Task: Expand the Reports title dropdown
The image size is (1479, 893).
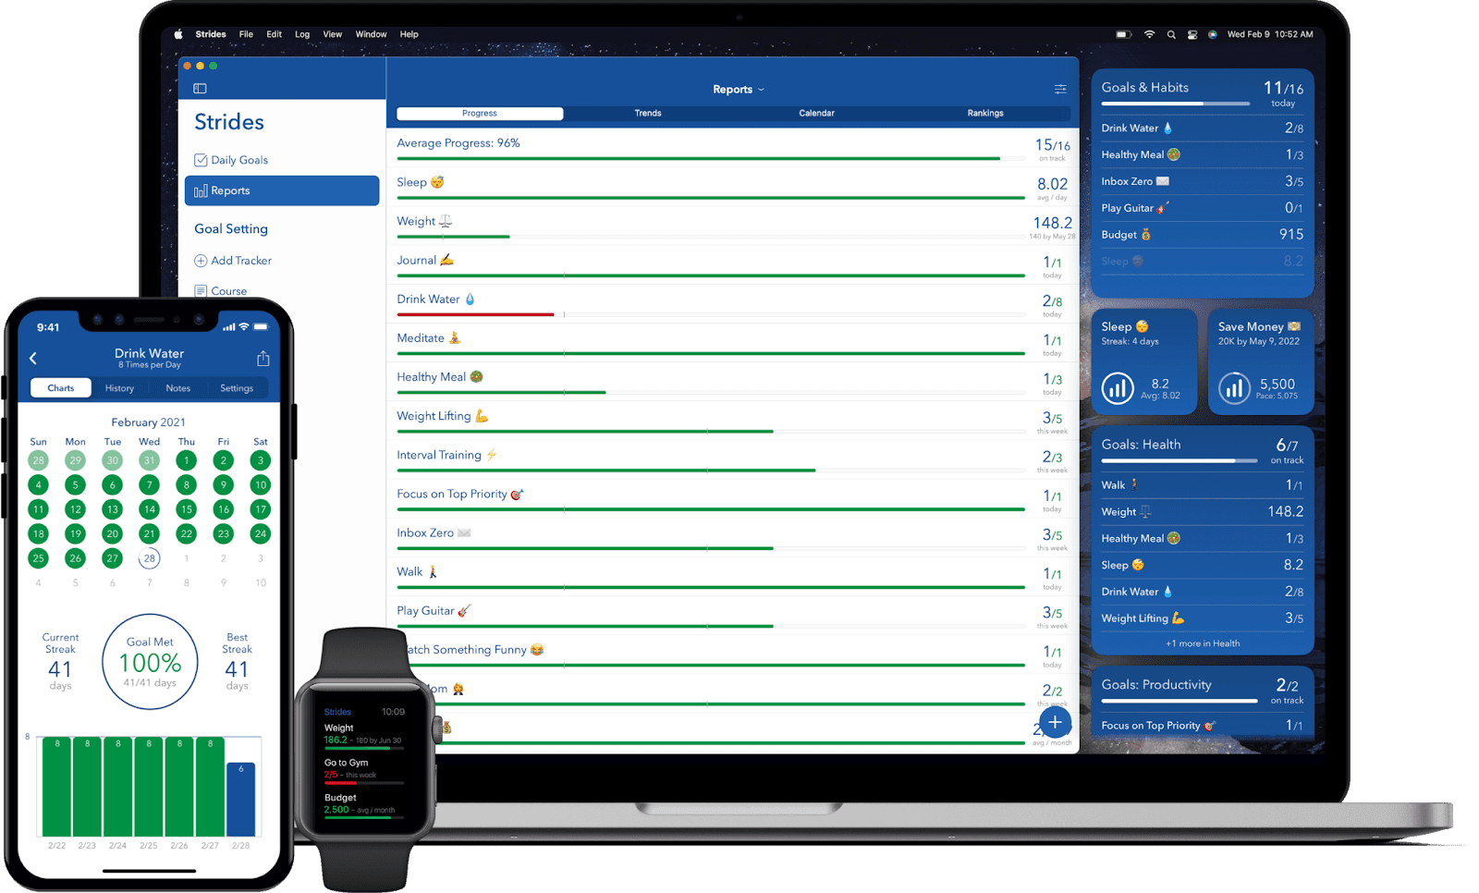Action: (x=739, y=90)
